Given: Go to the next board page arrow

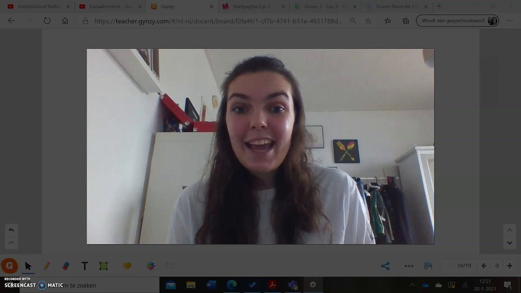Looking at the screenshot, I should click(497, 266).
